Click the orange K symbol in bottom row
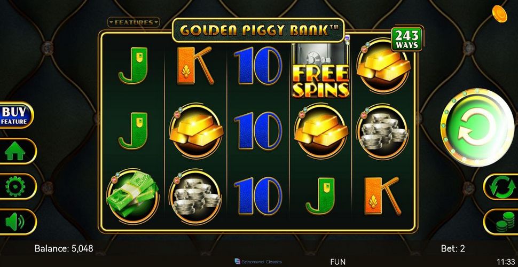 coord(382,195)
